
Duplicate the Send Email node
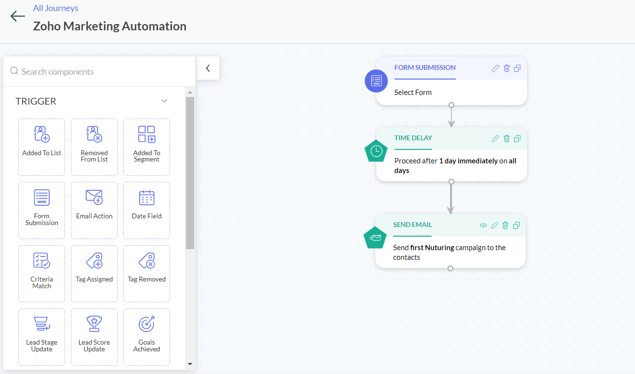coord(516,225)
